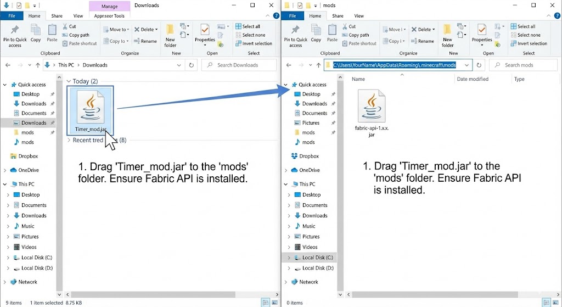Switch to Home tab in mods window
The image size is (562, 307).
click(315, 16)
